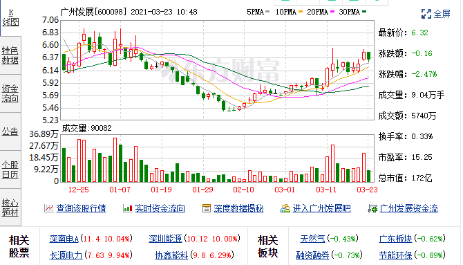Open the 实时资金流向 link
Screen dimensions: 463x265
(160, 208)
